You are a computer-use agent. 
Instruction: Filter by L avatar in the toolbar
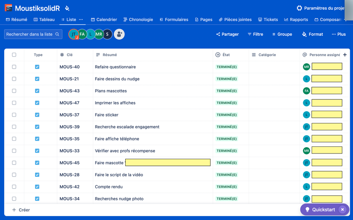pyautogui.click(x=91, y=34)
